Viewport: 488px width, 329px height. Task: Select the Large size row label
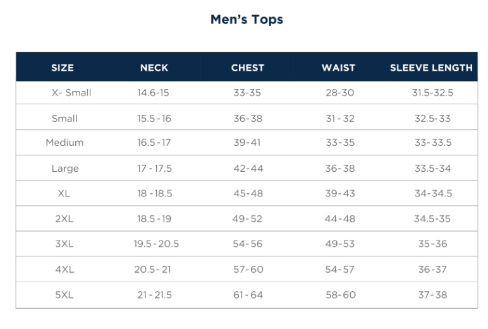click(65, 169)
